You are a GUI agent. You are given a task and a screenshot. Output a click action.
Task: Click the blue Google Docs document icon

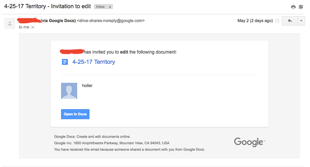(x=65, y=62)
